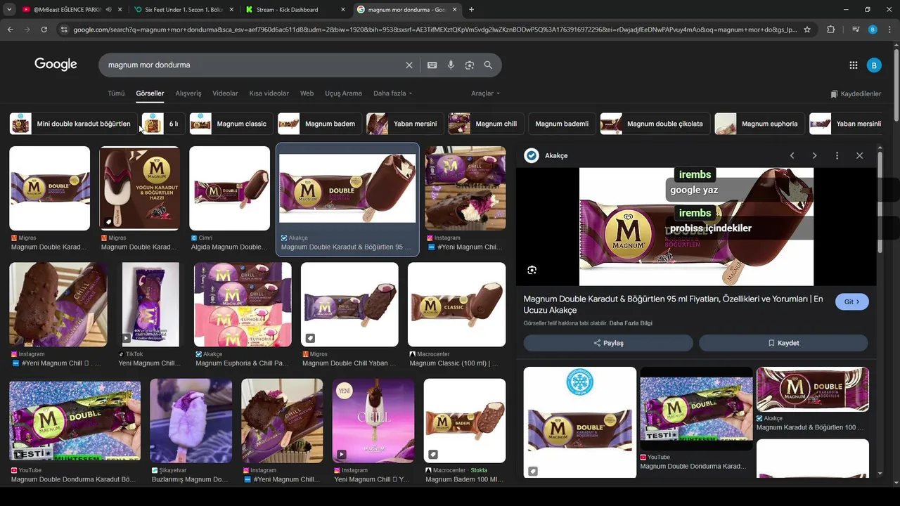
Task: Expand the Daha fazla dropdown
Action: (x=392, y=93)
